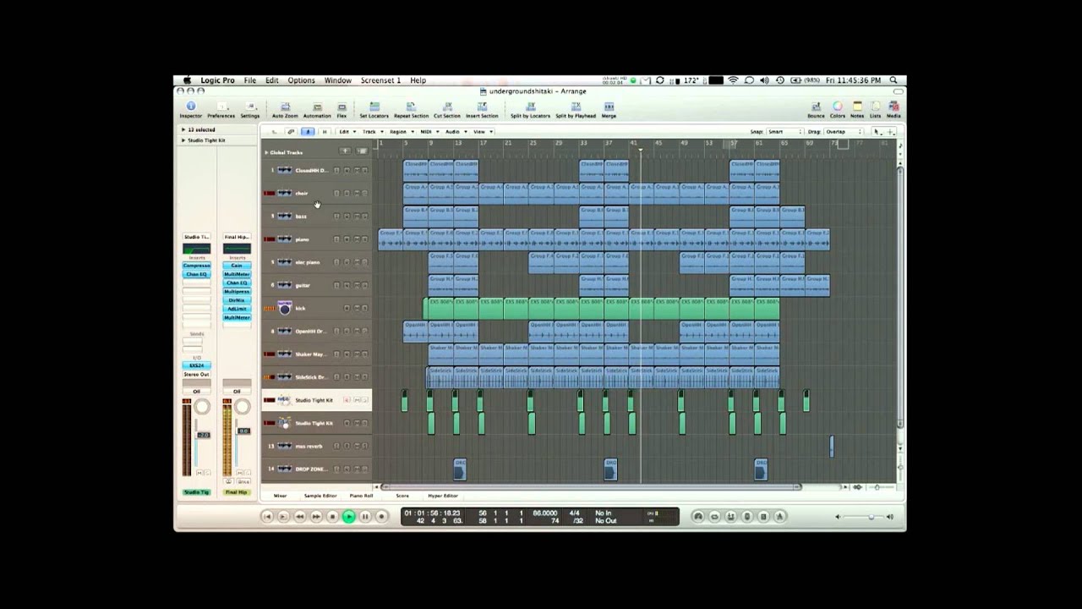Open the File menu
The height and width of the screenshot is (609, 1082).
coord(250,80)
